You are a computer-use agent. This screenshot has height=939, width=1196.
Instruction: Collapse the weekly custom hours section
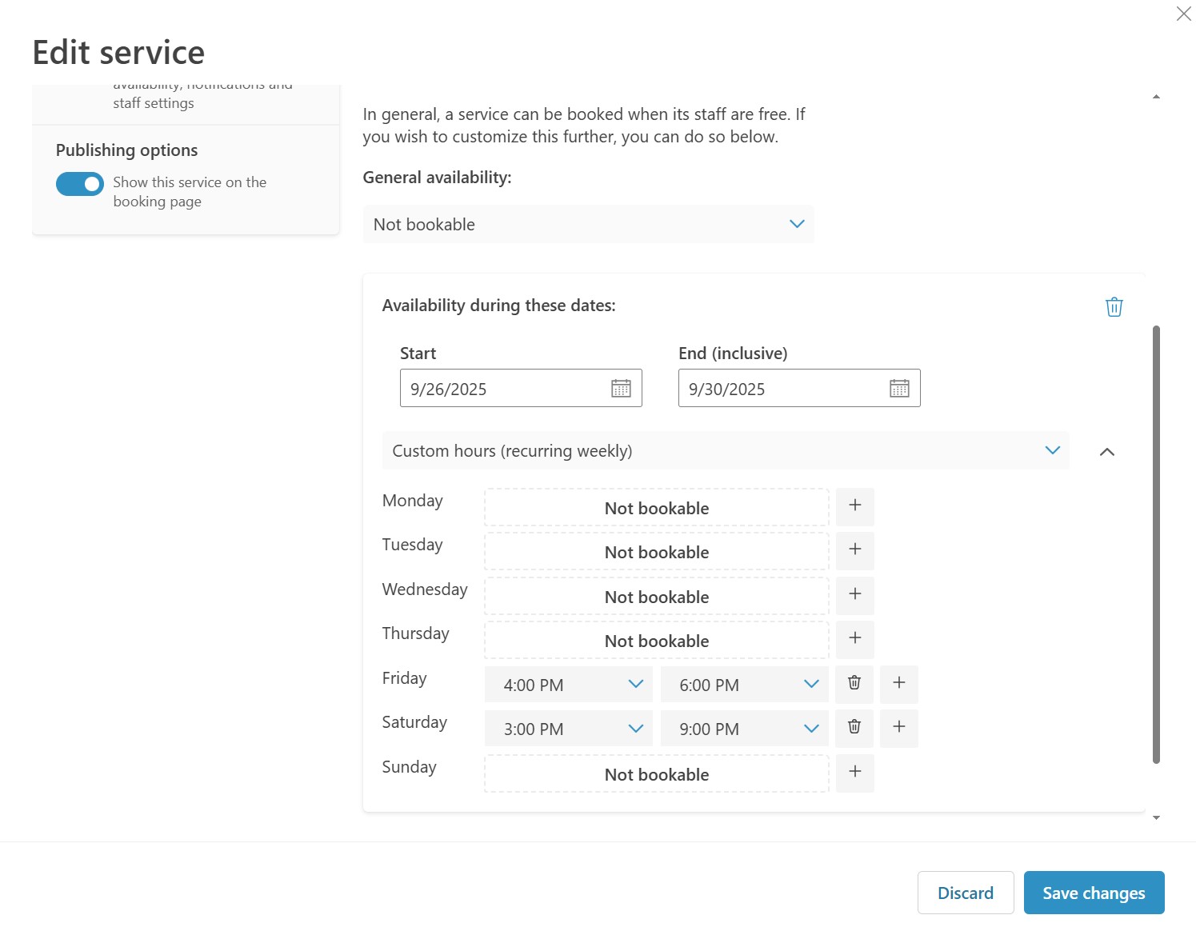[x=1107, y=452]
